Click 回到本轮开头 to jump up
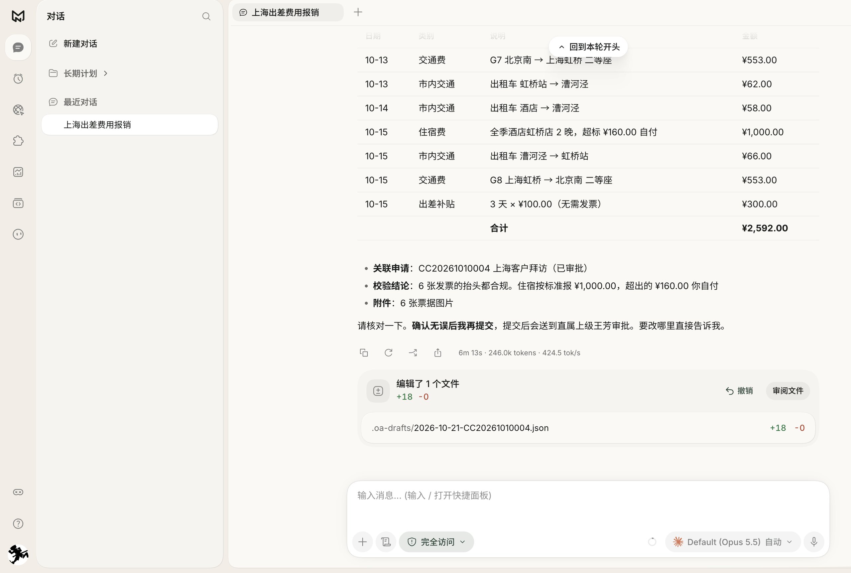The height and width of the screenshot is (573, 851). click(x=588, y=47)
